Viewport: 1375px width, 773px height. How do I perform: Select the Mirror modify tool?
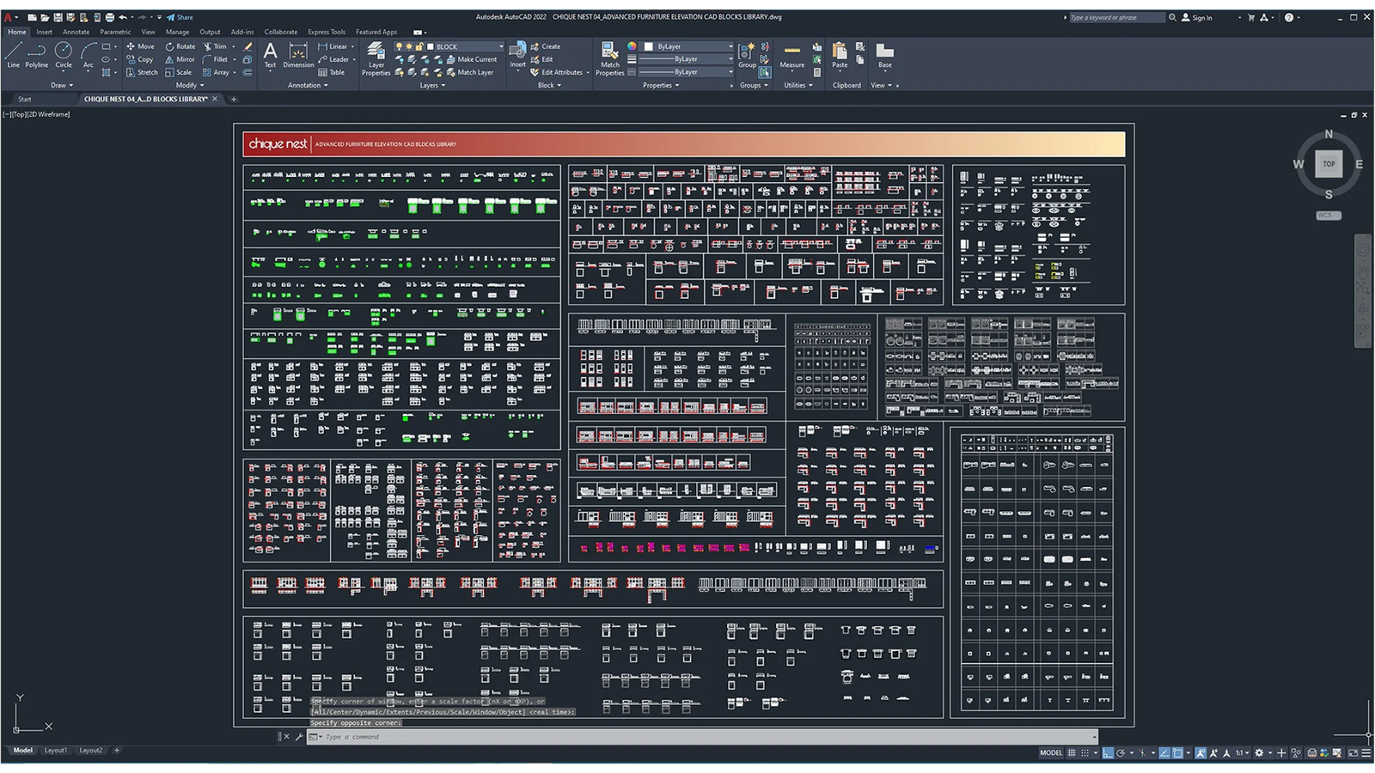180,59
